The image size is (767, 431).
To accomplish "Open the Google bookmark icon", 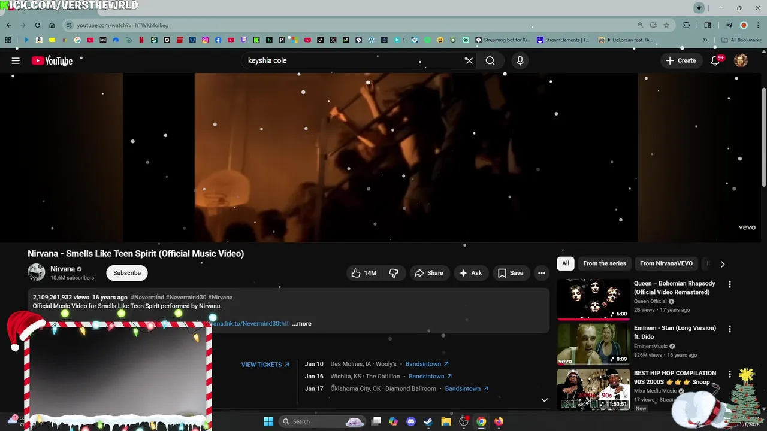I will click(77, 40).
